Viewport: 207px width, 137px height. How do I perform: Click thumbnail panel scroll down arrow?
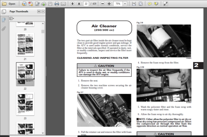43,133
